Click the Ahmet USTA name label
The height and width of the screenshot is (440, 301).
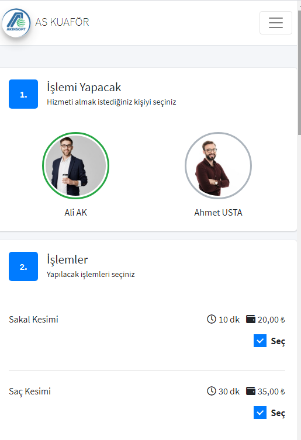click(x=218, y=213)
